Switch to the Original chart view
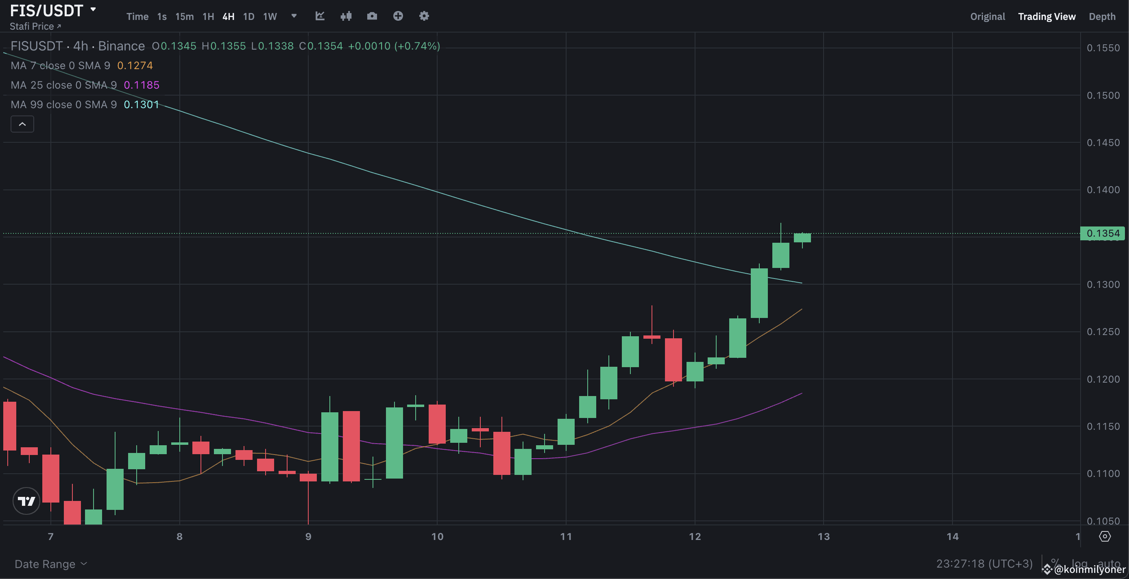The height and width of the screenshot is (579, 1129). point(987,16)
